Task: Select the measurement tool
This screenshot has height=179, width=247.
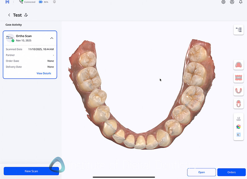Action: click(238, 118)
